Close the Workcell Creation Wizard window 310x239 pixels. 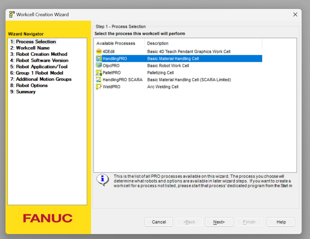click(295, 14)
